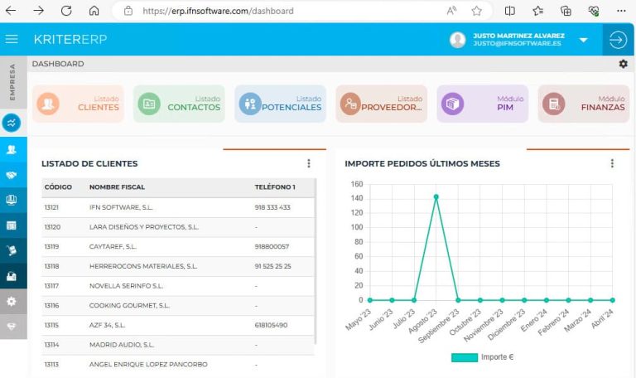Sort by Teléfono 1 column header
Image resolution: width=636 pixels, height=378 pixels.
pyautogui.click(x=275, y=187)
